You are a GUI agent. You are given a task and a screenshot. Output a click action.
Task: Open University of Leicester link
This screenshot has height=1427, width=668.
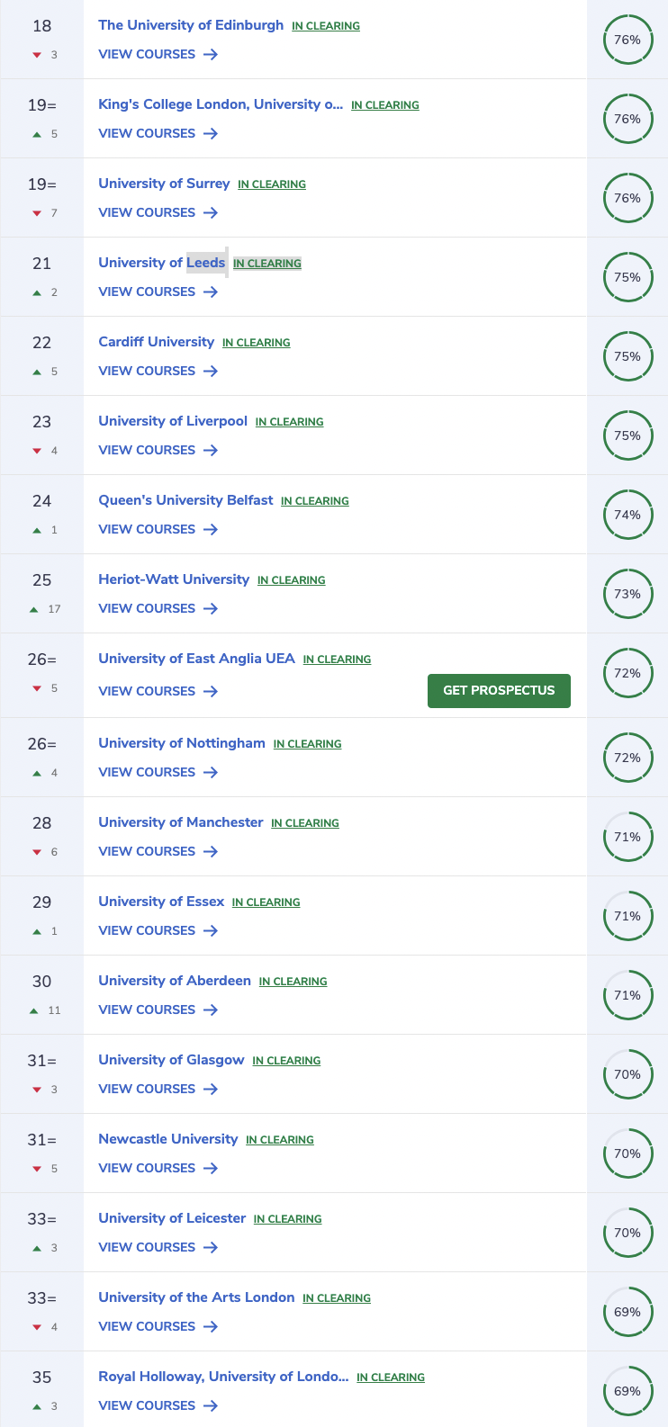[x=172, y=1218]
